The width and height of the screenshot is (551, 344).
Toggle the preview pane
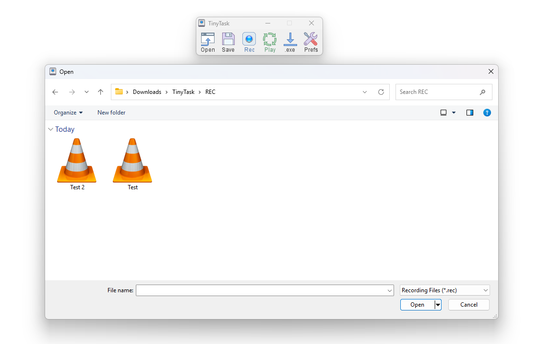coord(470,113)
